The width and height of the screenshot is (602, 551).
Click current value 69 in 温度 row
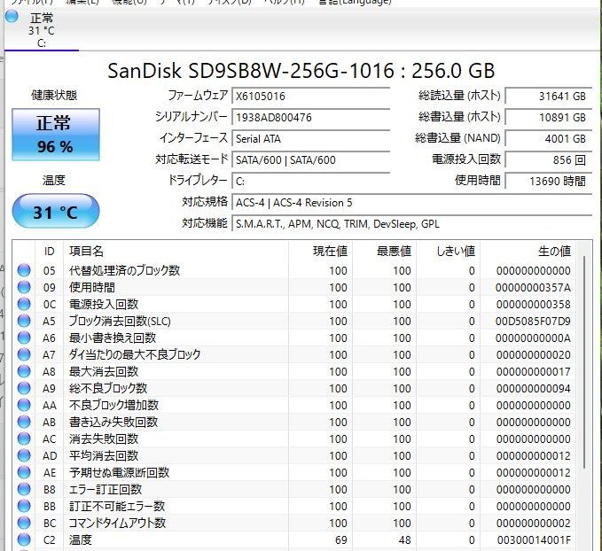point(341,540)
